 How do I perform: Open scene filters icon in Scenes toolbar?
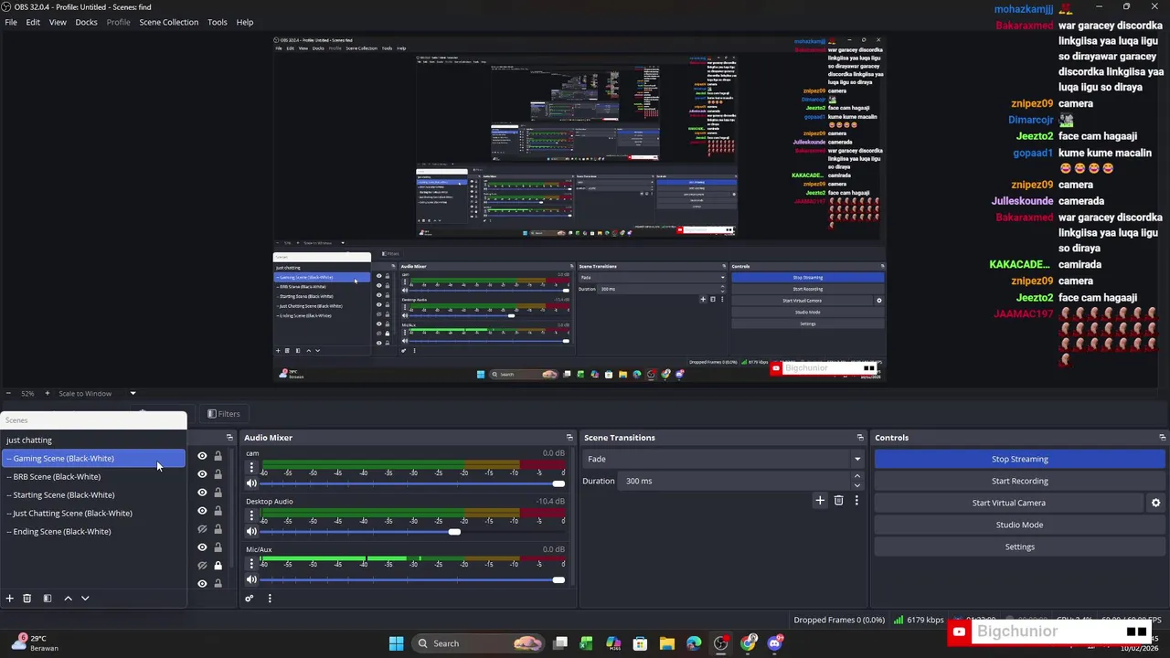(48, 599)
